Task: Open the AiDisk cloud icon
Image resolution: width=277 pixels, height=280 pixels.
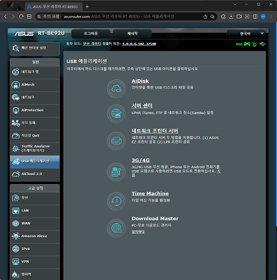Action: 116,88
